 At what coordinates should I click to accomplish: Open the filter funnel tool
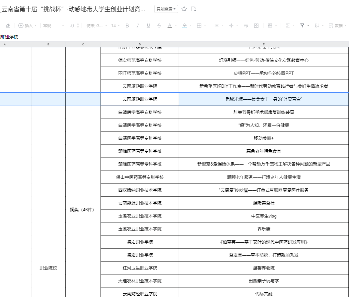(x=302, y=25)
